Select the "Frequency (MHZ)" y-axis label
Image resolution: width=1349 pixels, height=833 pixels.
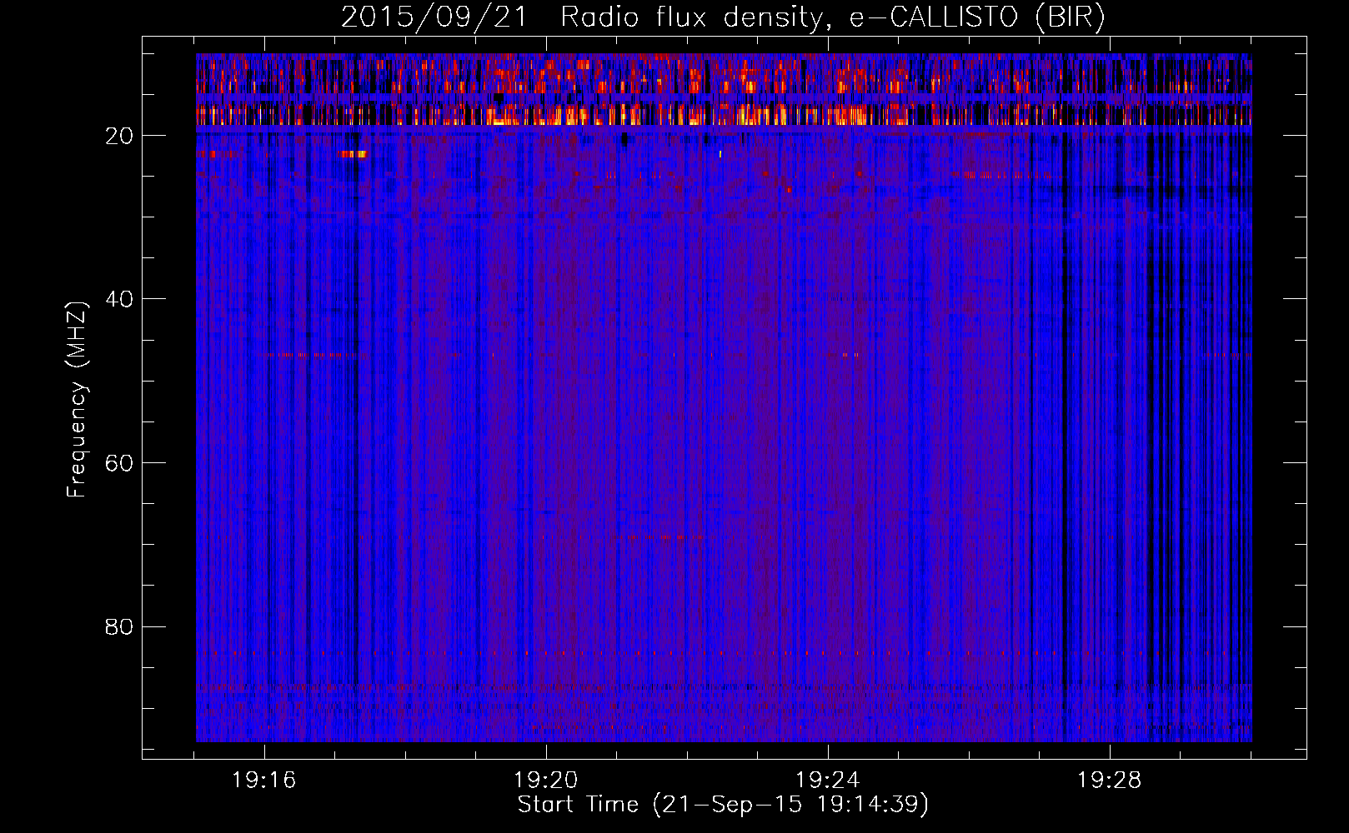coord(77,400)
